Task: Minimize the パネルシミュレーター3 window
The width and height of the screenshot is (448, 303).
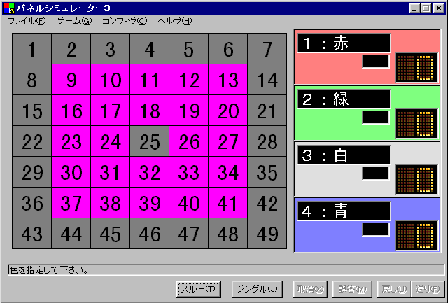Action: (x=414, y=8)
